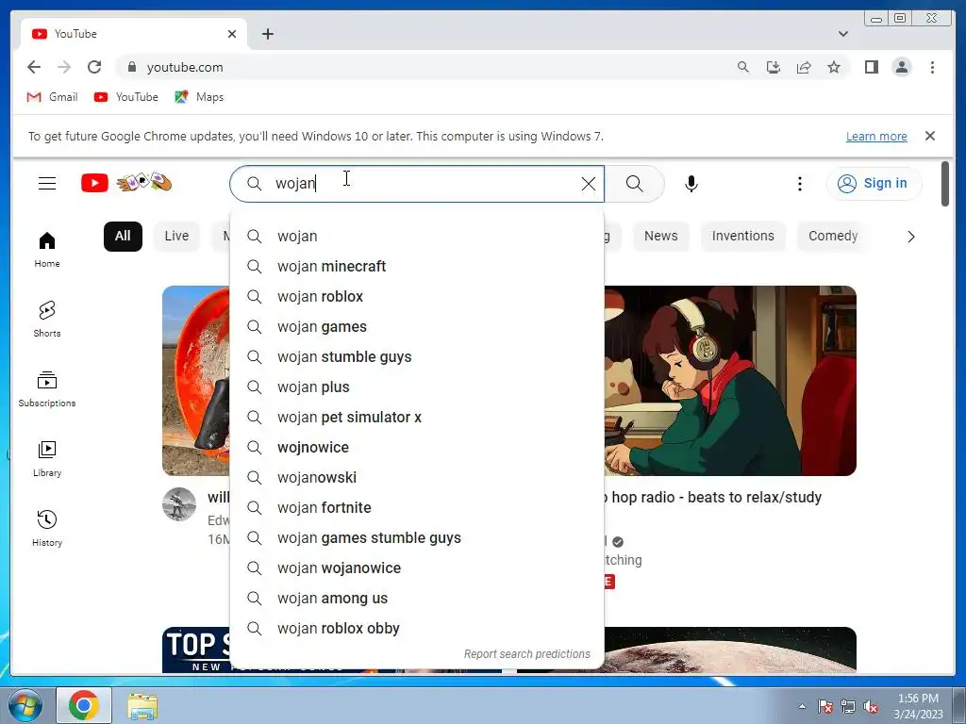Image resolution: width=966 pixels, height=724 pixels.
Task: Open Chrome profile avatar
Action: 901,67
